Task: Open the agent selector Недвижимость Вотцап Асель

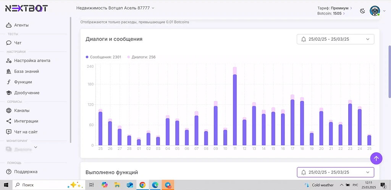Action: click(115, 8)
